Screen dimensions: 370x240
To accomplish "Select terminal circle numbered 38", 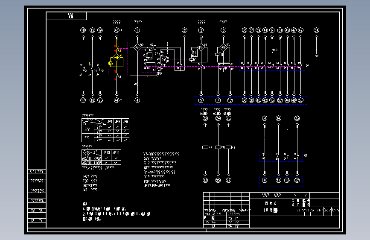I will coord(251,100).
